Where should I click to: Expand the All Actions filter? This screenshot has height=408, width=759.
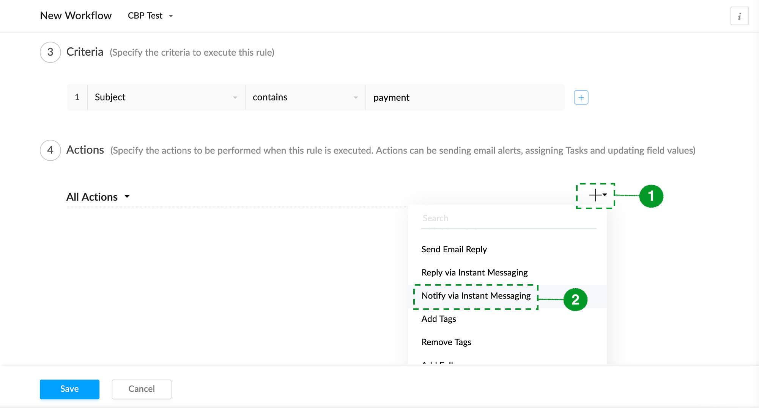click(x=98, y=197)
